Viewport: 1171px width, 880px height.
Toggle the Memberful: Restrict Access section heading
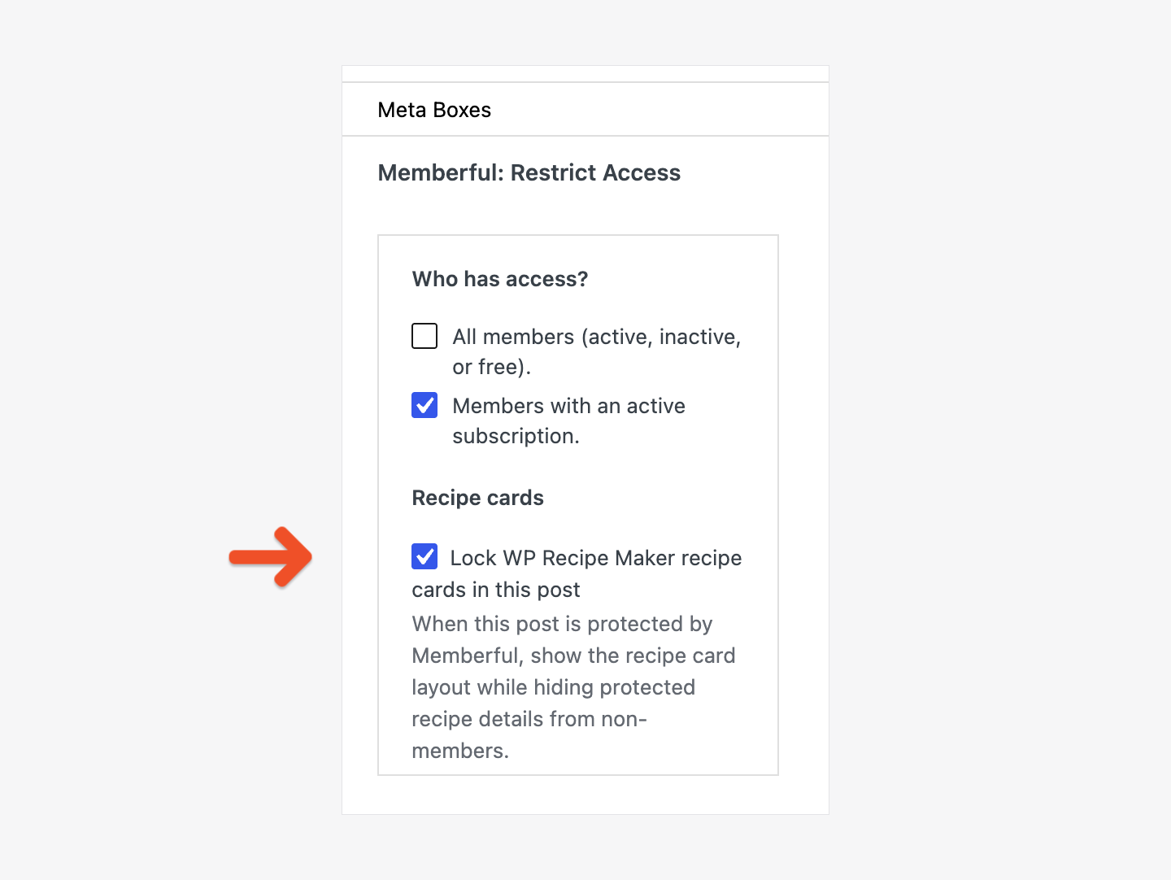tap(529, 172)
